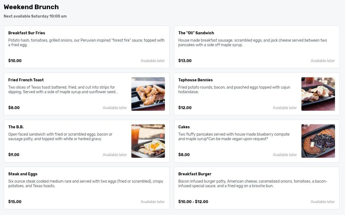Click the $13.00 Oli Sandwich price

(185, 61)
